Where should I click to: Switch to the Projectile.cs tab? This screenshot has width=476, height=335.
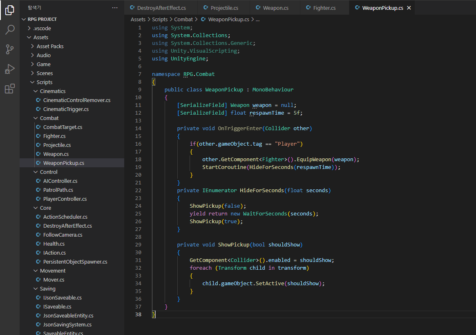(224, 8)
